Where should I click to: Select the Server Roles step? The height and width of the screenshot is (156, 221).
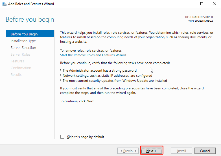20,55
